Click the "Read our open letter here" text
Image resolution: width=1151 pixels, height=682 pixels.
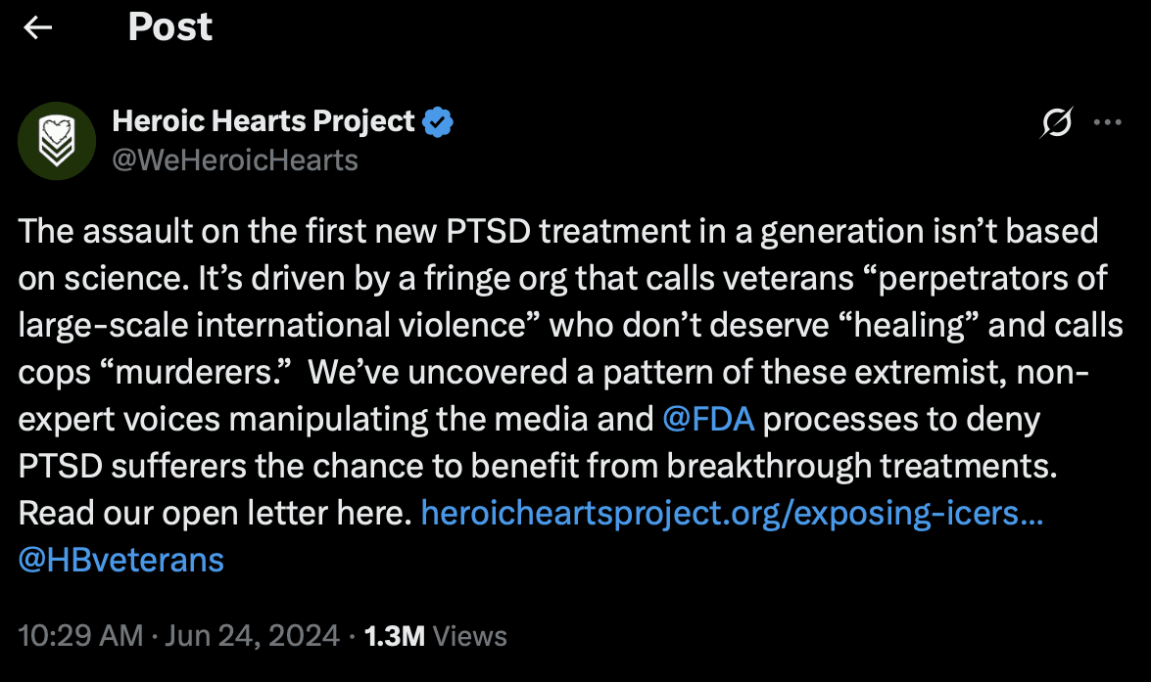click(x=214, y=513)
